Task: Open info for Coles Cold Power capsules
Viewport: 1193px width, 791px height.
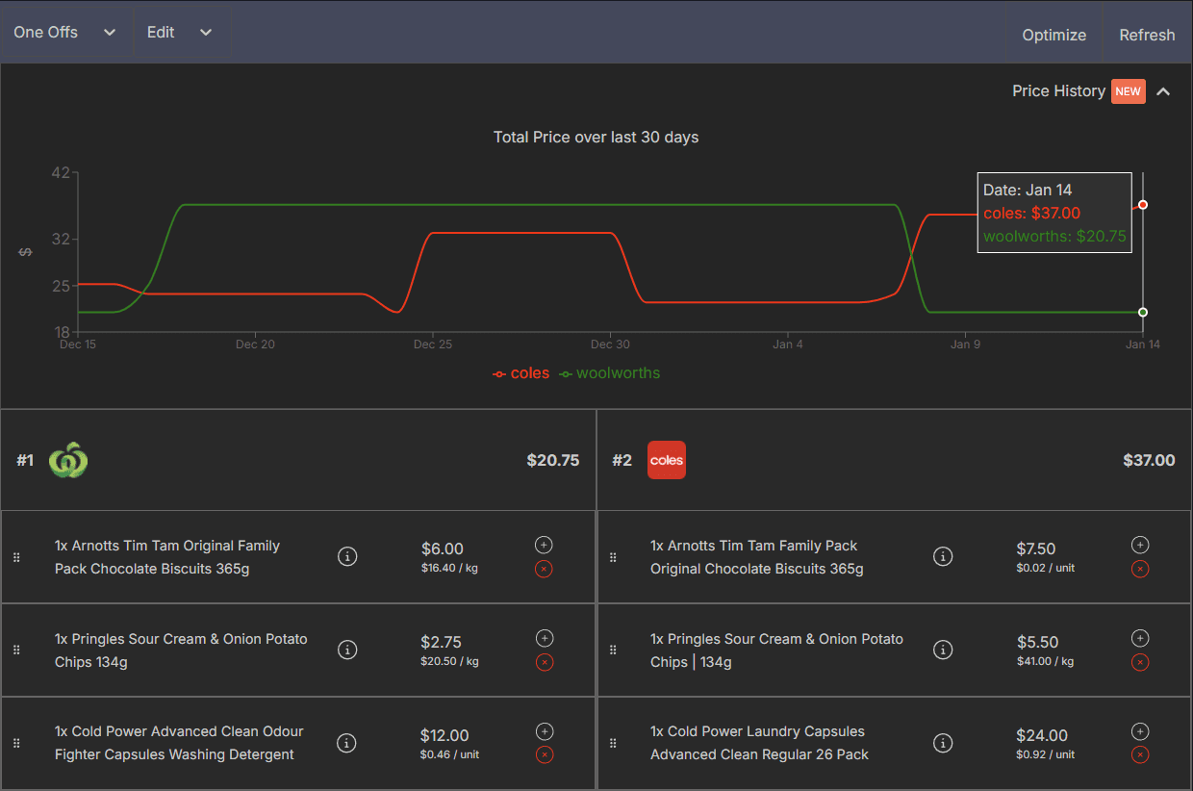Action: (x=943, y=743)
